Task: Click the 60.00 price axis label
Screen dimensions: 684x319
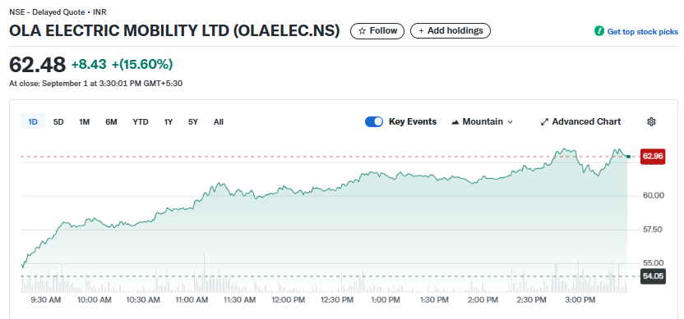Action: (654, 196)
